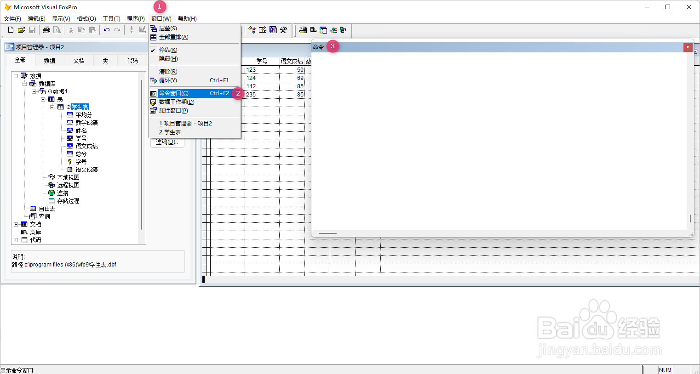700x374 pixels.
Task: Expand the 文档 tree node
Action: 16,224
